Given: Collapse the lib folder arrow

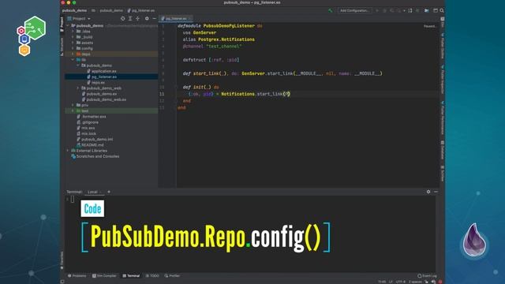Looking at the screenshot, I should (x=73, y=60).
